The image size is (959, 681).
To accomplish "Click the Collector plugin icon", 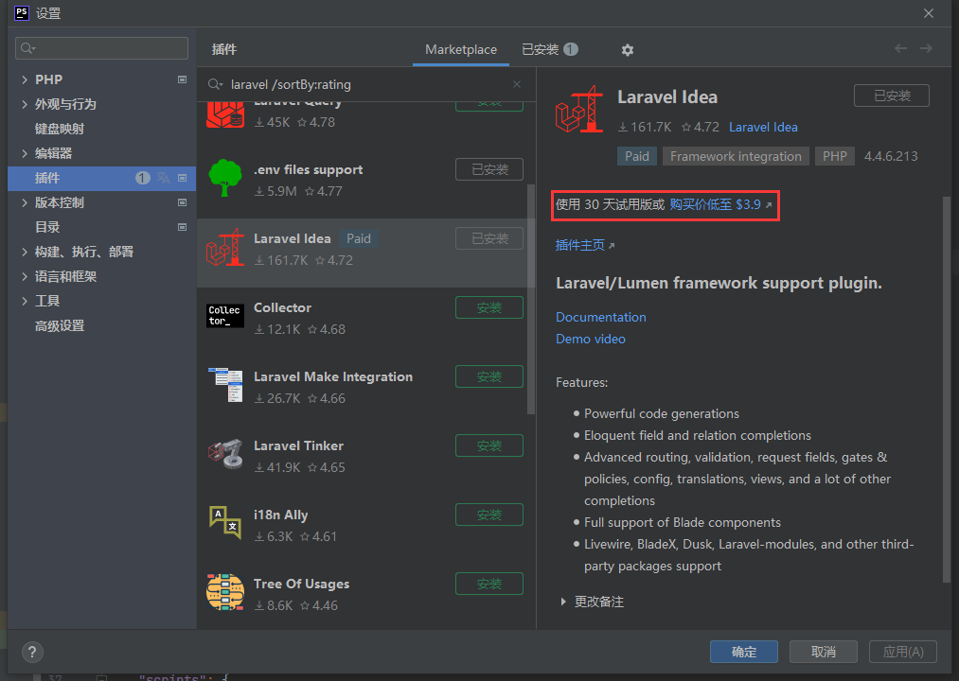I will [225, 316].
